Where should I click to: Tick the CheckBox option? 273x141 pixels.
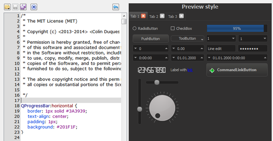181,28
